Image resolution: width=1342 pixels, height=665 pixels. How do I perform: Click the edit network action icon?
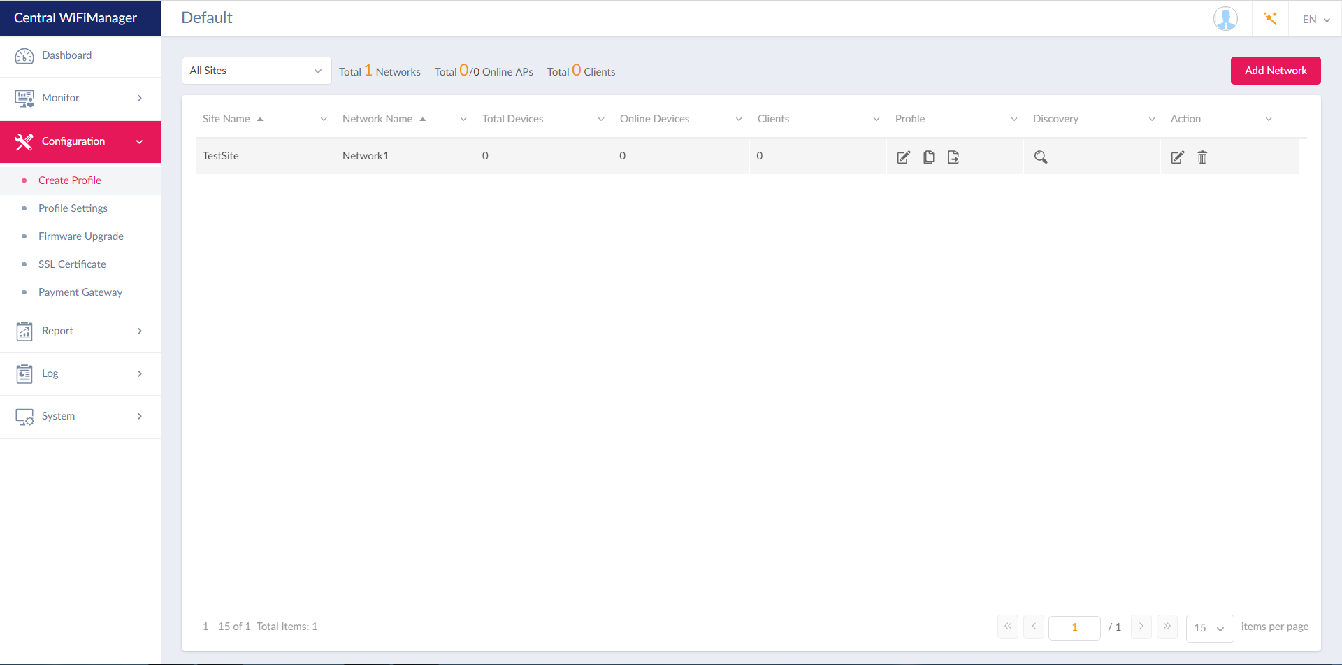pyautogui.click(x=1177, y=157)
